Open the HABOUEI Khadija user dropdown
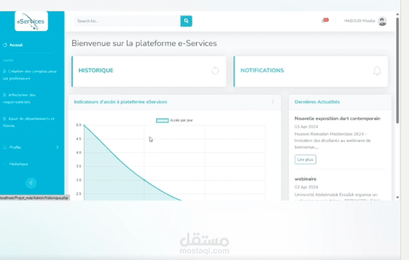The image size is (409, 260). [x=365, y=21]
